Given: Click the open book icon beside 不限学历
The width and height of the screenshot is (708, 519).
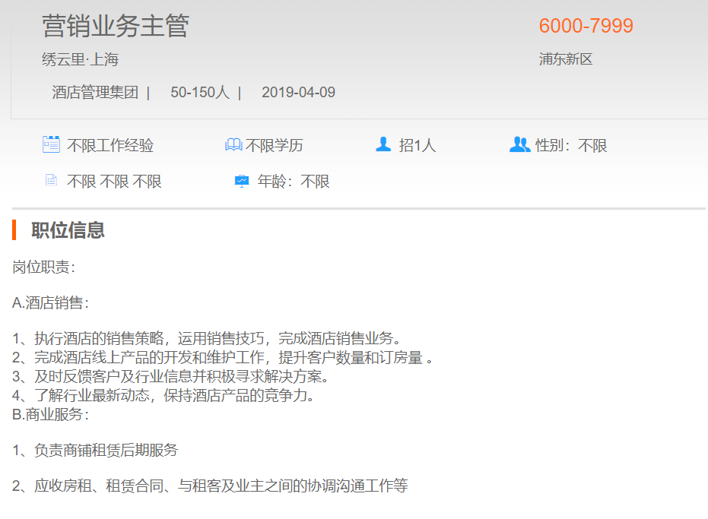Looking at the screenshot, I should (233, 144).
